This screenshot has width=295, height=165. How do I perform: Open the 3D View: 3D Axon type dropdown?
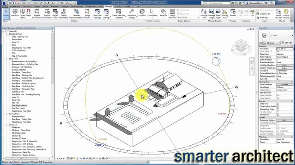[270, 43]
